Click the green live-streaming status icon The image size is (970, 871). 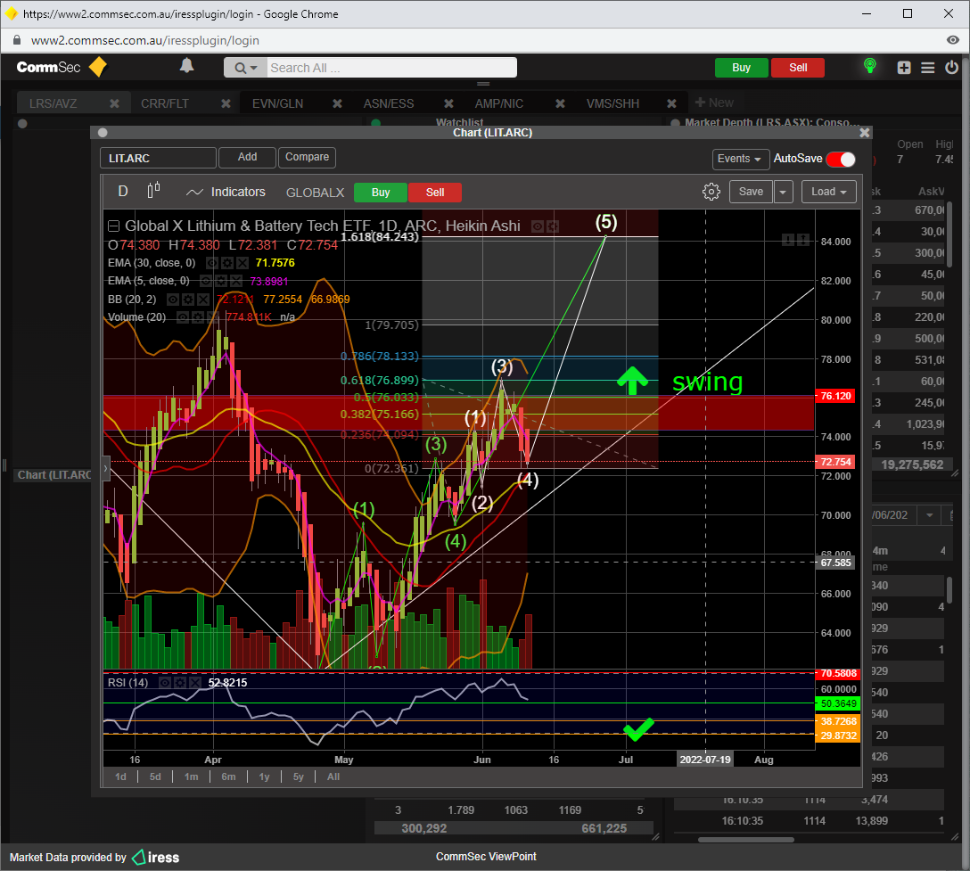click(x=870, y=66)
